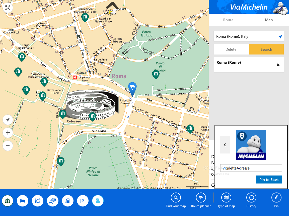
Task: Remove the Roma (Rome) result
Action: 278,65
